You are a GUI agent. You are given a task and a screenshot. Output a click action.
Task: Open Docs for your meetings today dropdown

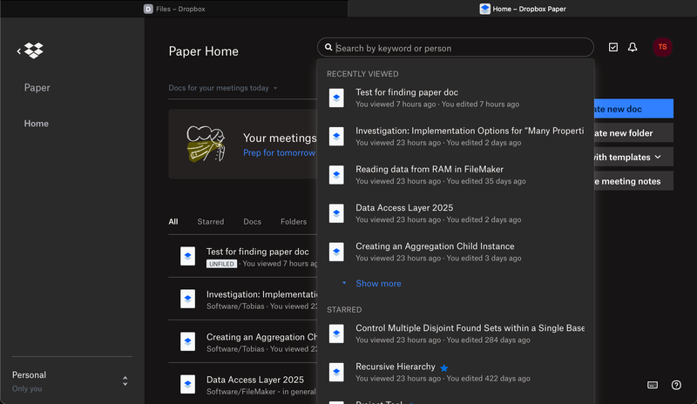223,88
